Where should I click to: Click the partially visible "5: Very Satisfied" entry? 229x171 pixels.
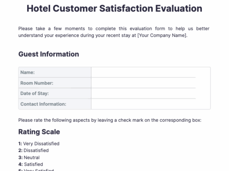(x=36, y=170)
